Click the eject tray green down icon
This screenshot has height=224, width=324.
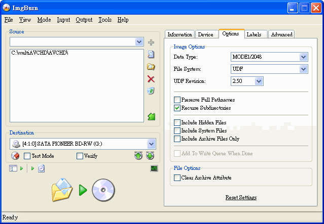coord(150,156)
